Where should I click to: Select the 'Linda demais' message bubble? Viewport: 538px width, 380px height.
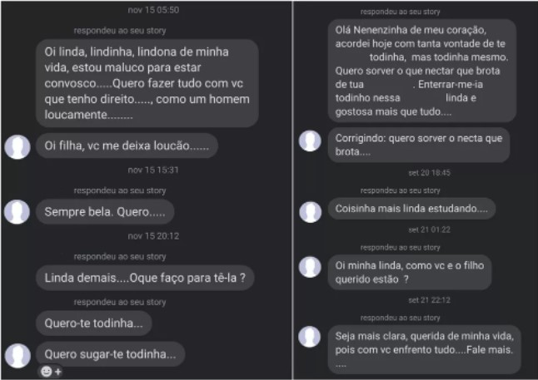tap(145, 278)
